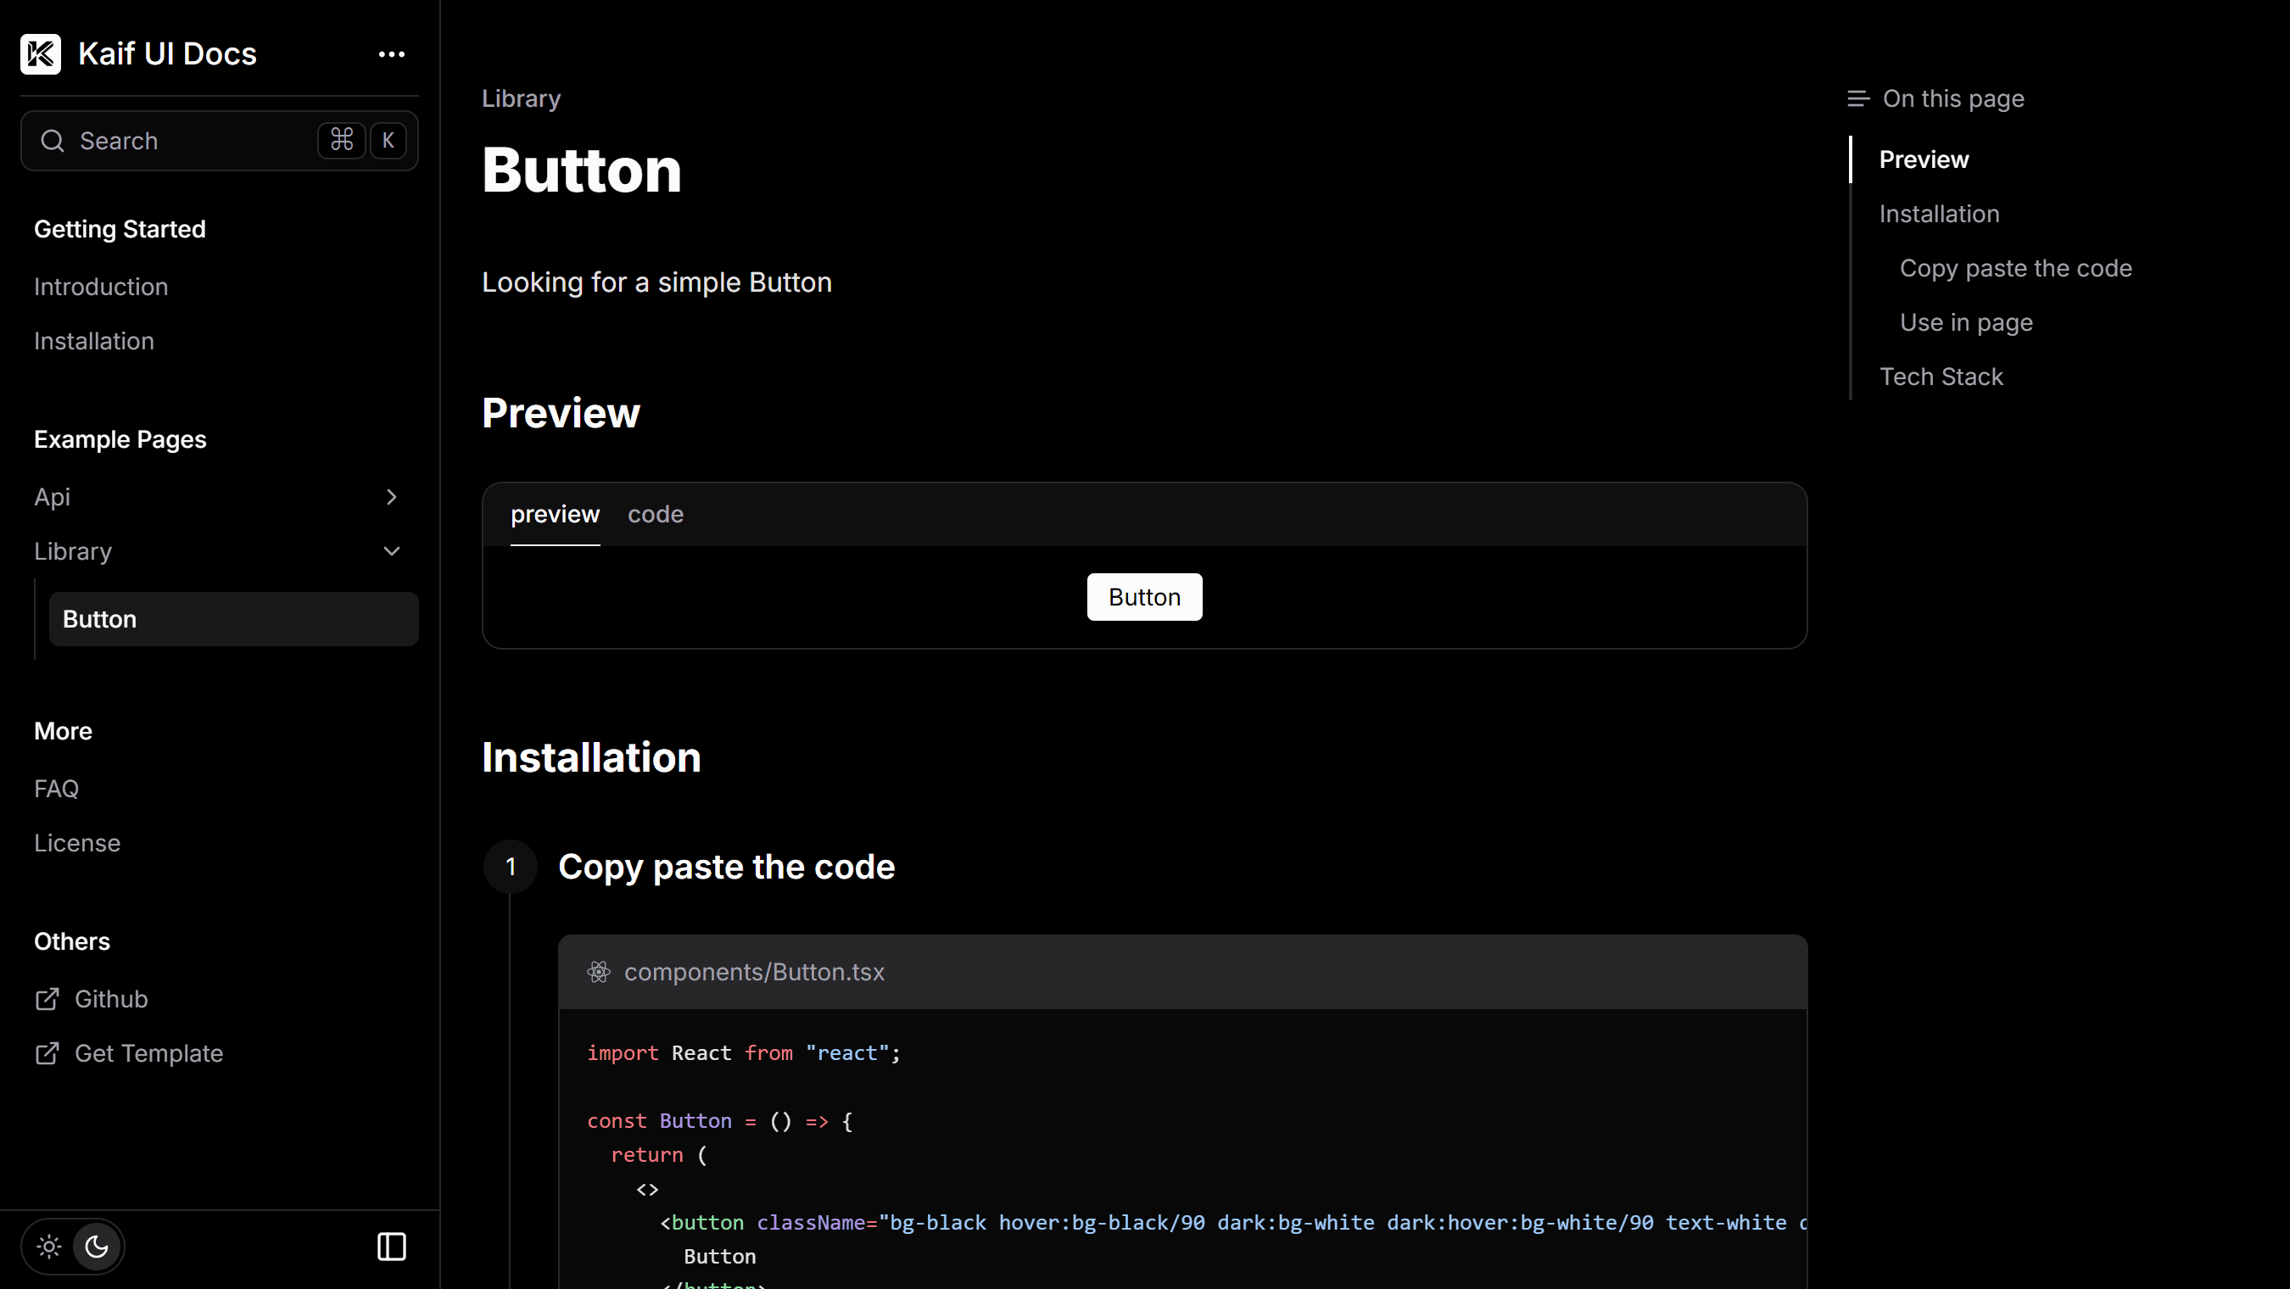Screen dimensions: 2290x1289
Task: Toggle dark mode moon icon
Action: (94, 1247)
